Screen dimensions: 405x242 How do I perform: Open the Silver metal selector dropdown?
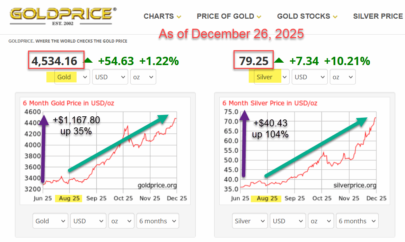point(271,77)
